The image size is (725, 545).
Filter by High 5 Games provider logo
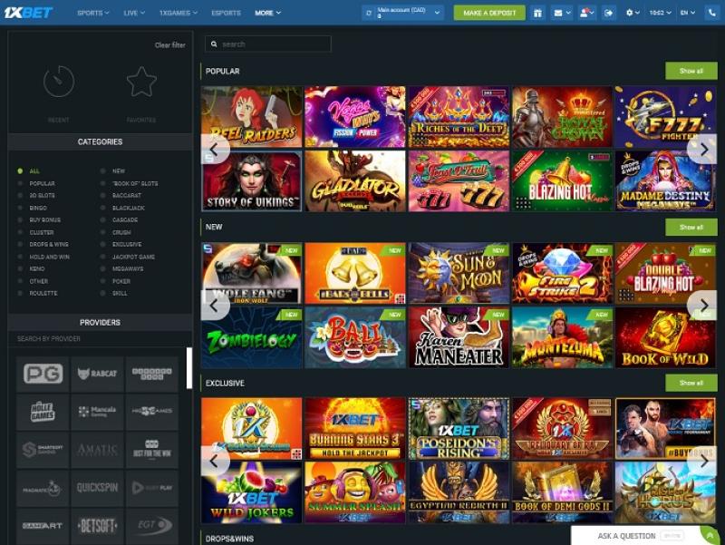pos(151,412)
